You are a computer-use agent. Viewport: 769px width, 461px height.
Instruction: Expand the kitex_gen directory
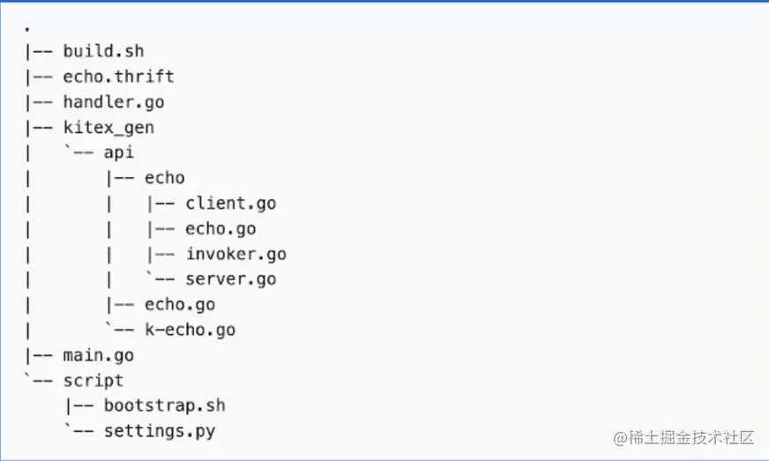(x=108, y=128)
